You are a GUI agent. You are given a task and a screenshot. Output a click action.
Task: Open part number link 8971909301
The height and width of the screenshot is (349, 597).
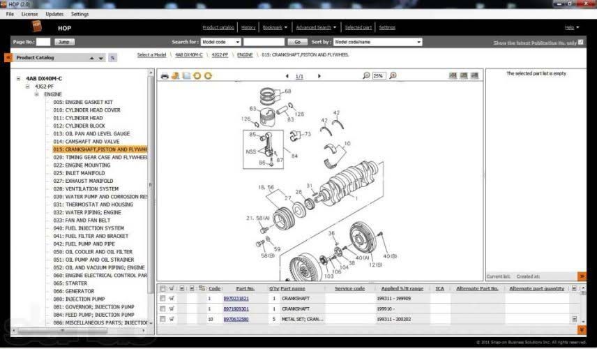coord(236,309)
